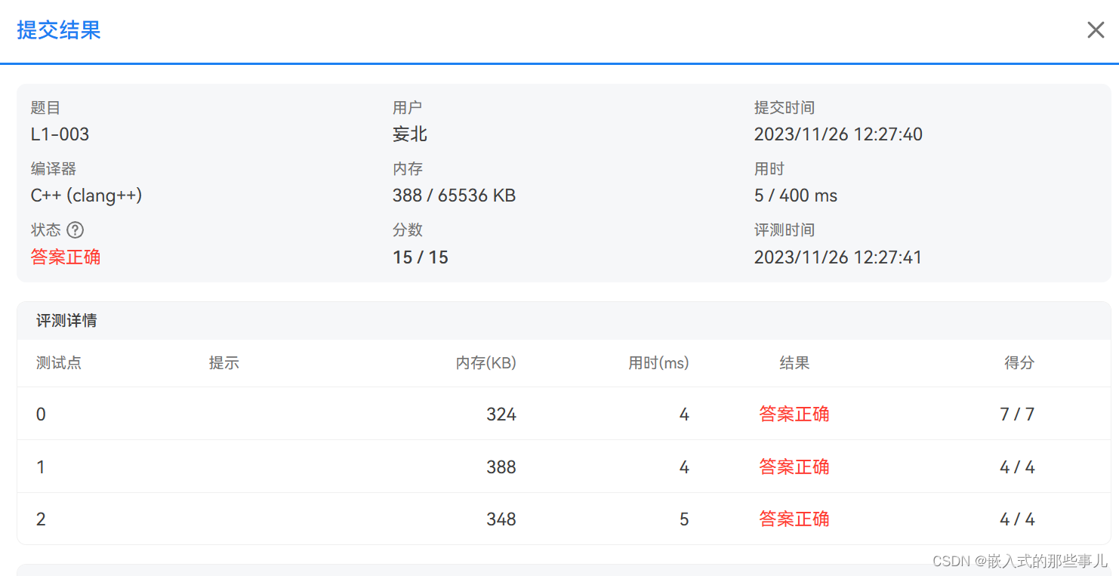The width and height of the screenshot is (1119, 576).
Task: Click the 测试点 column header
Action: (x=59, y=363)
